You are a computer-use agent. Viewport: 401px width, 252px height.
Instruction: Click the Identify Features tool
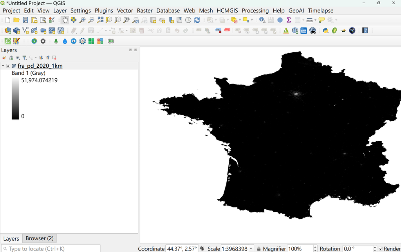coord(262,20)
